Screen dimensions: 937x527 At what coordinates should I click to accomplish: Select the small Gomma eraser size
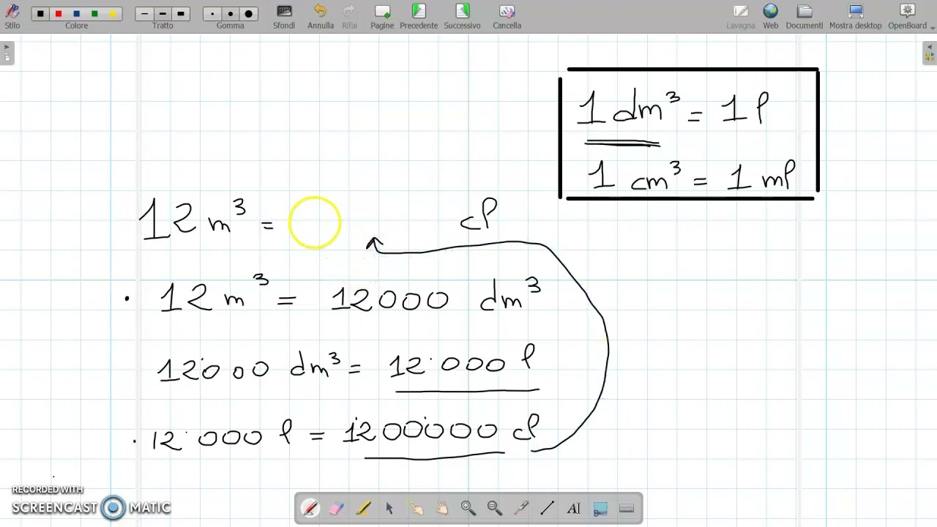coord(212,14)
